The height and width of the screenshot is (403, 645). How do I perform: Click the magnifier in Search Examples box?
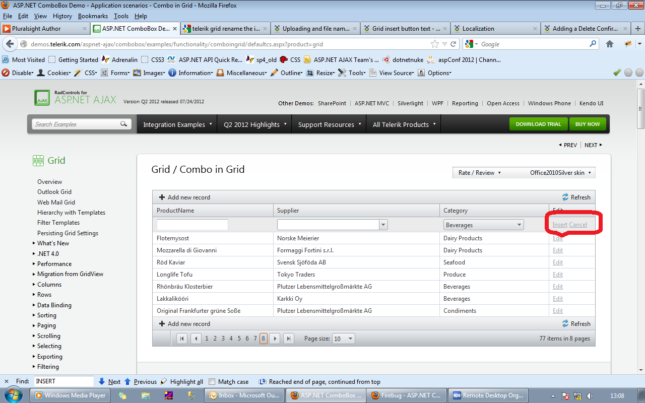tap(124, 124)
